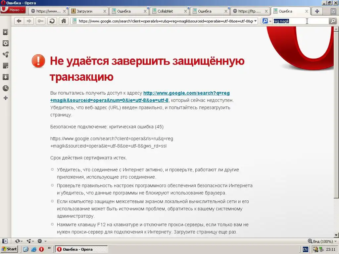Open the History panel clock icon
Image resolution: width=339 pixels, height=254 pixels.
[5, 88]
